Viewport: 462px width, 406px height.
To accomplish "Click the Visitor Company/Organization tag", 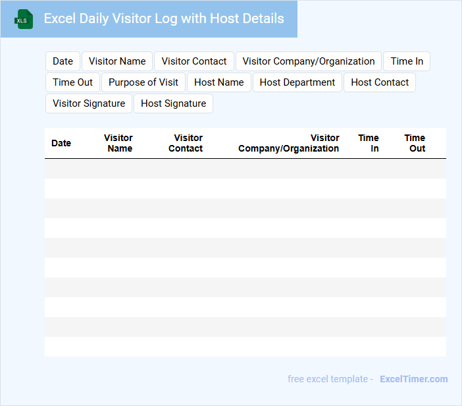I will 309,61.
